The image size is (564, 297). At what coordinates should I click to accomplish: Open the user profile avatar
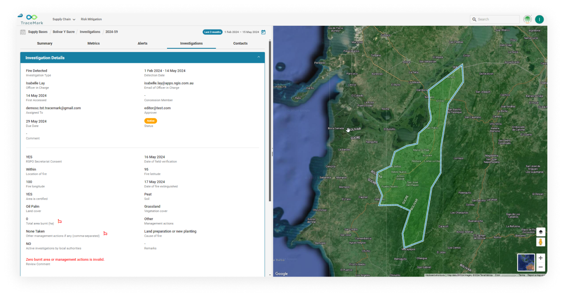(x=539, y=20)
